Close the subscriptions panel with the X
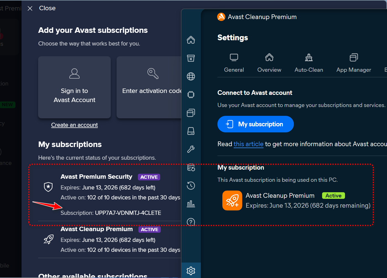The image size is (387, 278). pyautogui.click(x=30, y=9)
